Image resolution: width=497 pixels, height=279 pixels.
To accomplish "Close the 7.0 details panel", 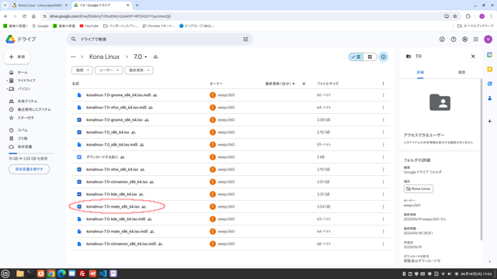I will [x=473, y=57].
